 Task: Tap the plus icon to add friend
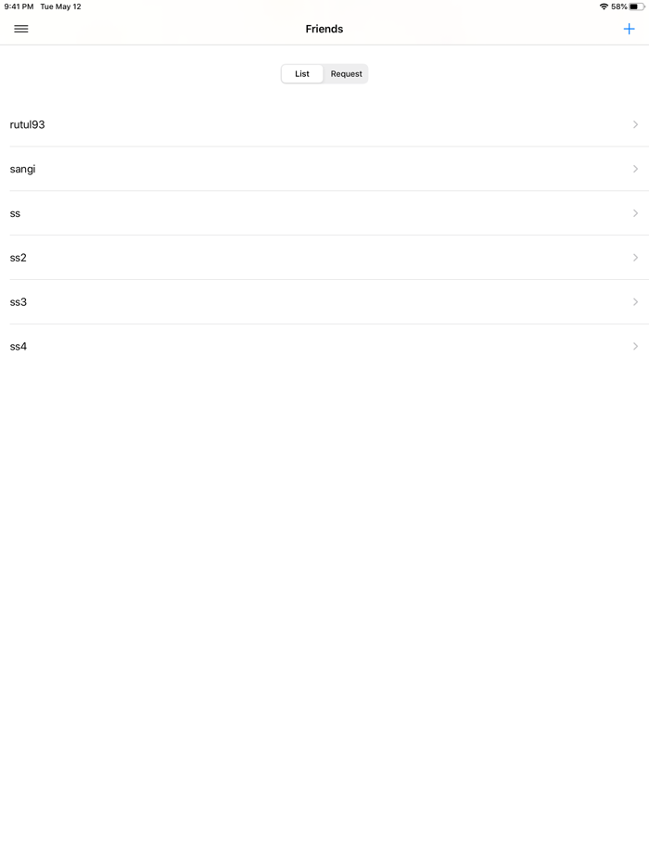point(629,29)
